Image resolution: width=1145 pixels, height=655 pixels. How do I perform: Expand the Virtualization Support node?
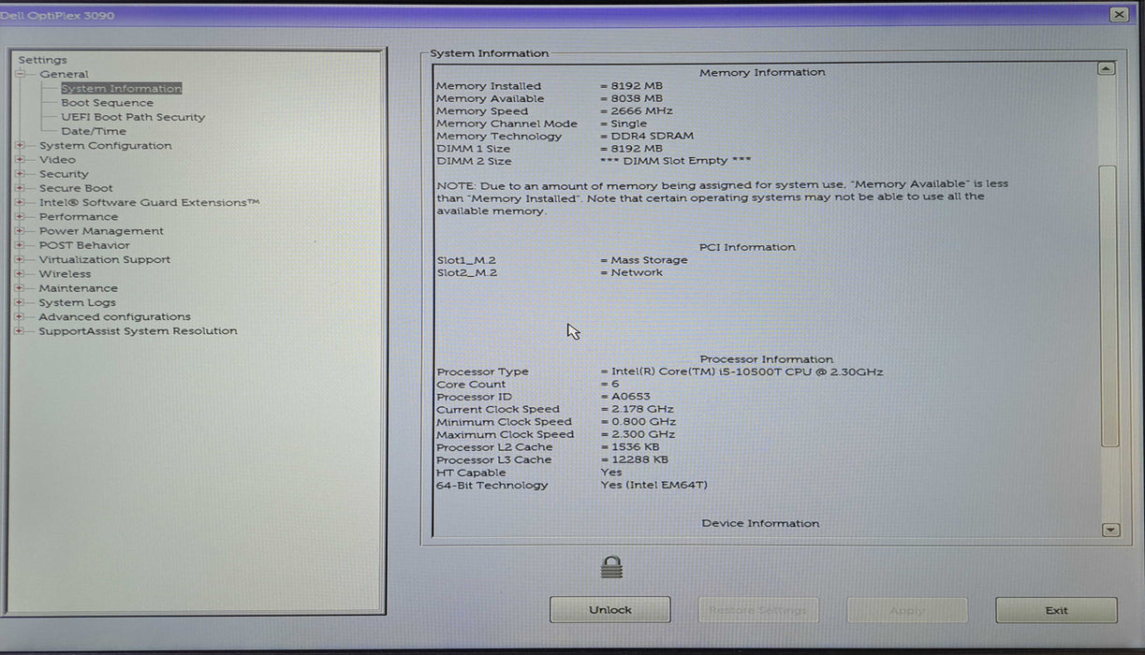click(x=20, y=259)
